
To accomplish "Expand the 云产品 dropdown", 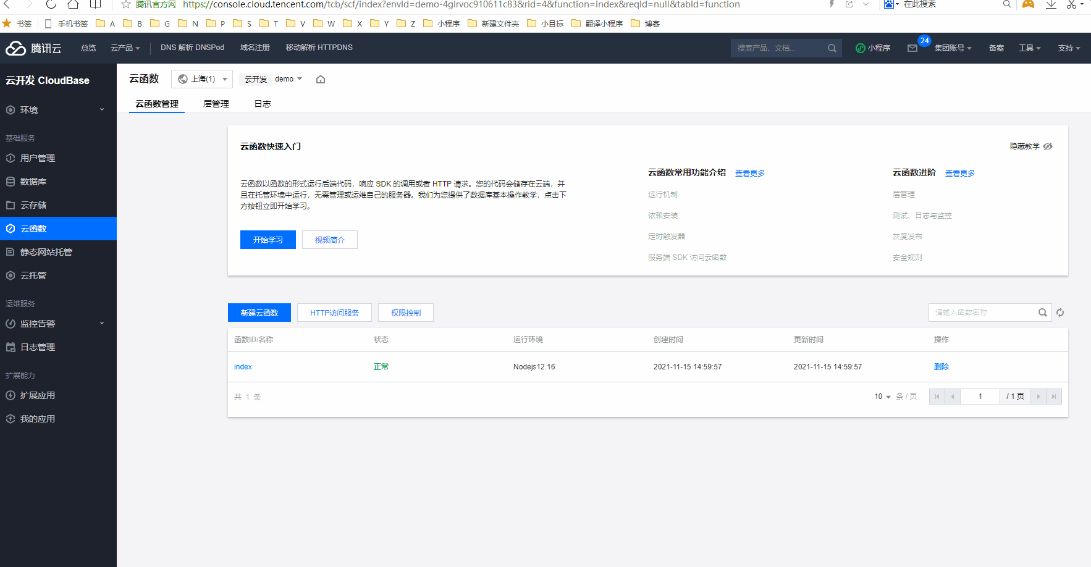I will point(125,48).
